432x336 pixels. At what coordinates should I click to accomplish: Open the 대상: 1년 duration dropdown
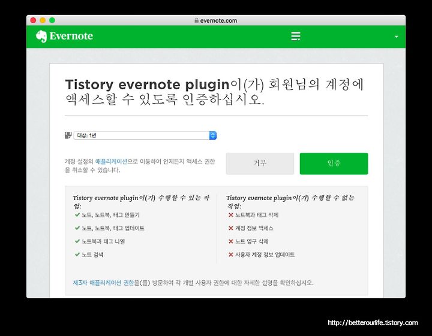click(x=145, y=135)
